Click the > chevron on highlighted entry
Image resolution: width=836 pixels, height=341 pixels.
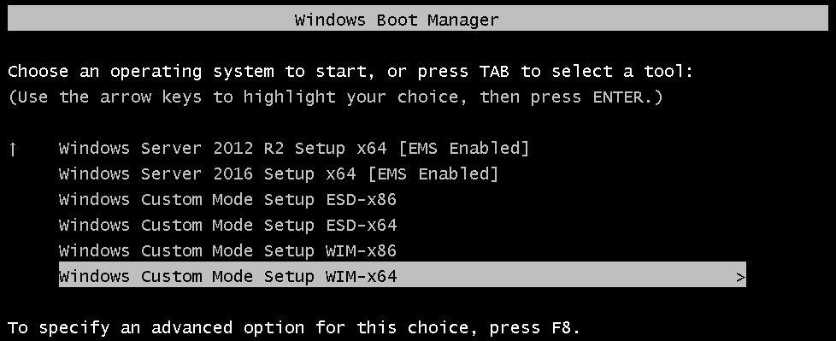coord(740,277)
